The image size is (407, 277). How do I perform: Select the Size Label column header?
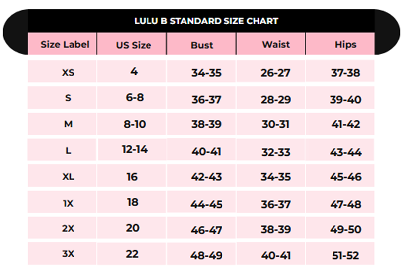pos(65,44)
